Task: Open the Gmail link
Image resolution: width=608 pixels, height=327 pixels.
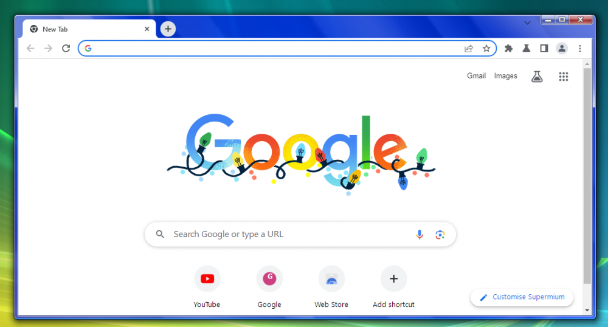Action: [476, 76]
